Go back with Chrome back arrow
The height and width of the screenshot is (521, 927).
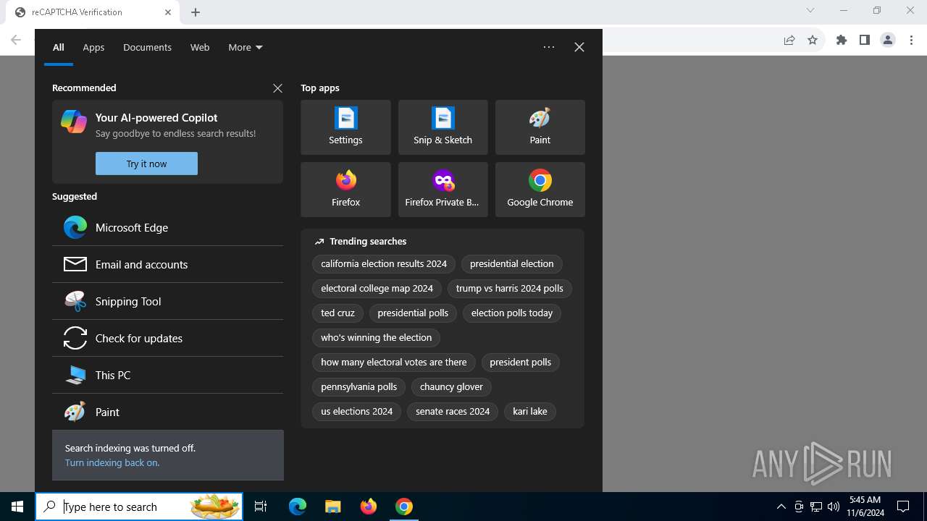[x=16, y=40]
